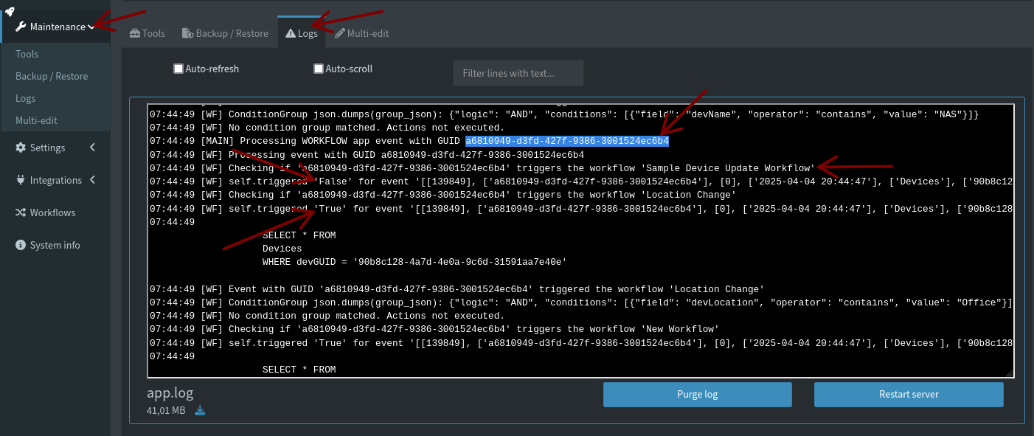Image resolution: width=1034 pixels, height=436 pixels.
Task: Open Logs from the sidebar menu
Action: coord(26,97)
